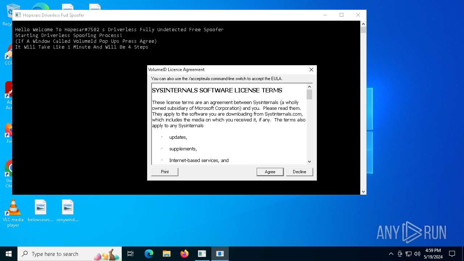This screenshot has width=464, height=261.
Task: Select the Recycle Bin desktop icon
Action: click(8, 15)
